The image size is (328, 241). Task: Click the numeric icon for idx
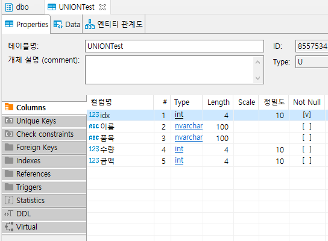(x=94, y=114)
